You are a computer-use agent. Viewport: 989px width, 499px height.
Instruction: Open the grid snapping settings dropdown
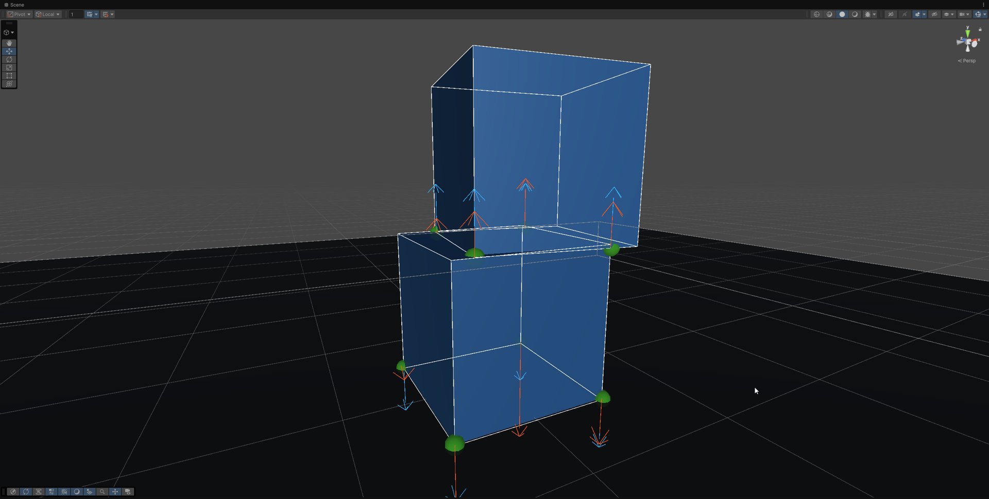tap(112, 14)
